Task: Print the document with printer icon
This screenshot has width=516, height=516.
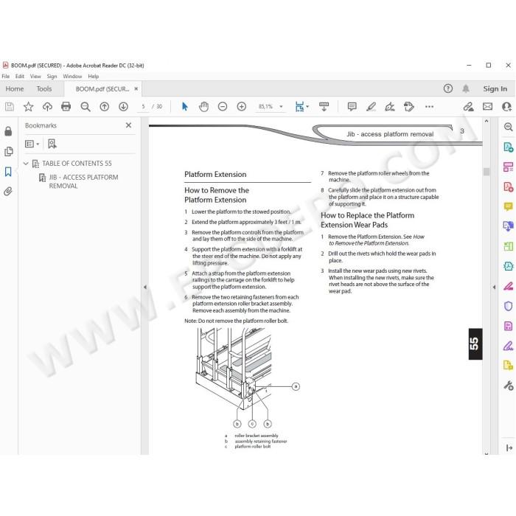Action: 66,107
